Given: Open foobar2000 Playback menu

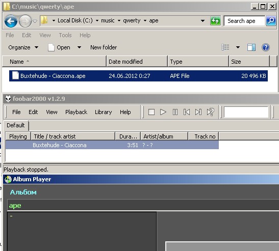Looking at the screenshot, I should (76, 112).
